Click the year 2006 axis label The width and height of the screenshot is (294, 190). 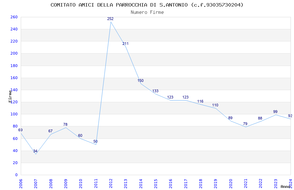pos(21,183)
